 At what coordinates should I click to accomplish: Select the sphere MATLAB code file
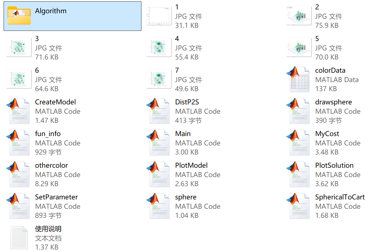159,206
